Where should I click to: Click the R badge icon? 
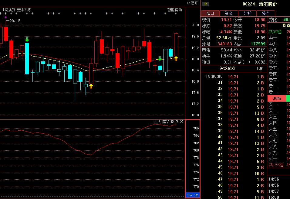(205, 4)
